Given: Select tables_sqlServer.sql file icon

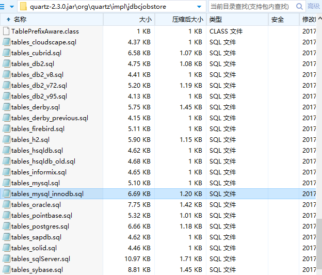Looking at the screenshot, I should [6, 259].
